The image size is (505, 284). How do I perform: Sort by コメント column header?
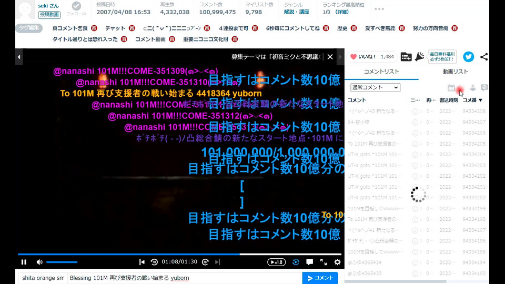pyautogui.click(x=357, y=100)
